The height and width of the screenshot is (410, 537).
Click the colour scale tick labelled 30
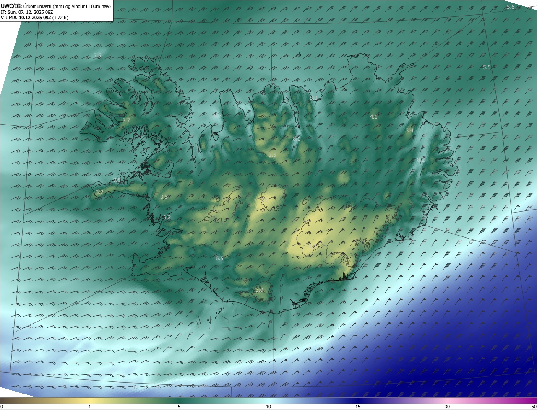click(x=447, y=407)
